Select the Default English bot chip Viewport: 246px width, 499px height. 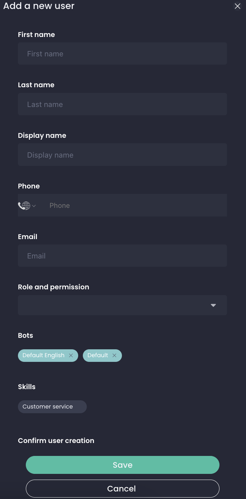pyautogui.click(x=43, y=355)
